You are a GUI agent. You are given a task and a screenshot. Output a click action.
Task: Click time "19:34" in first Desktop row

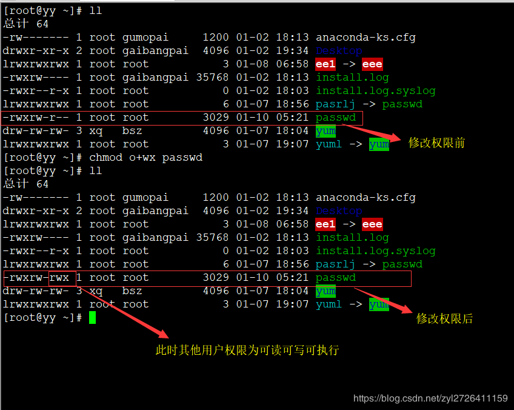click(292, 51)
